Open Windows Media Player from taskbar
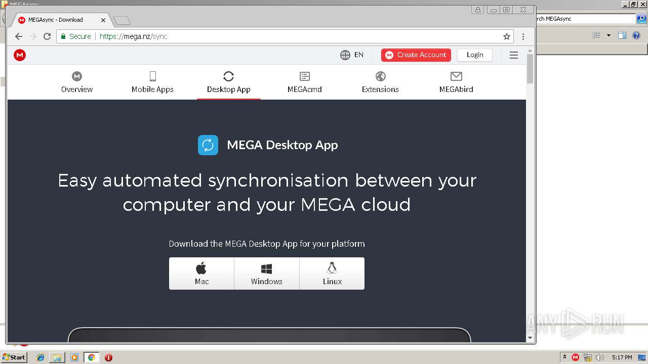The image size is (648, 364). pos(74,357)
